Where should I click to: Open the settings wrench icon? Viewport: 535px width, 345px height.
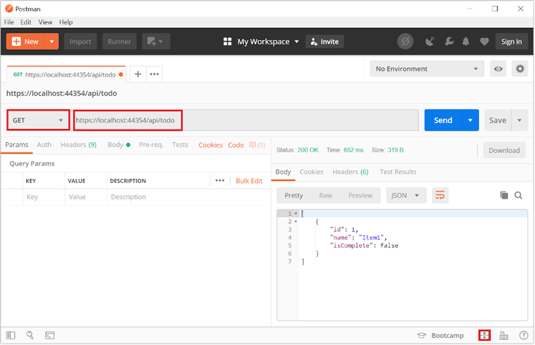coord(447,41)
